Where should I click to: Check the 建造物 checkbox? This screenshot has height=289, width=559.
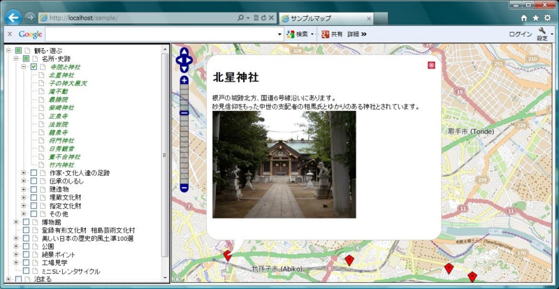click(x=34, y=189)
